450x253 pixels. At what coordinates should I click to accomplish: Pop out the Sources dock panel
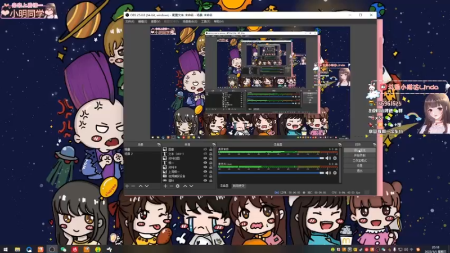[214, 144]
